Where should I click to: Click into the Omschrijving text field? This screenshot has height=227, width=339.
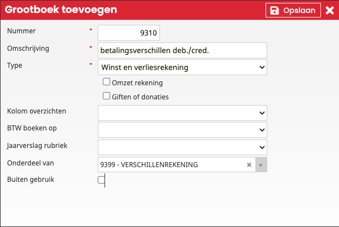click(x=182, y=50)
